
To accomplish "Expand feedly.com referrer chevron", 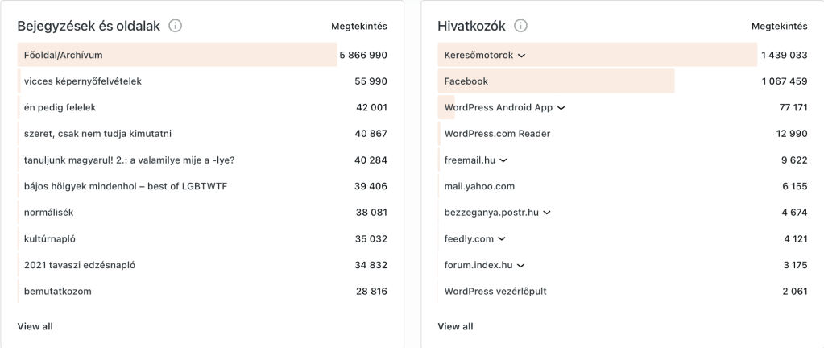I will pyautogui.click(x=502, y=239).
